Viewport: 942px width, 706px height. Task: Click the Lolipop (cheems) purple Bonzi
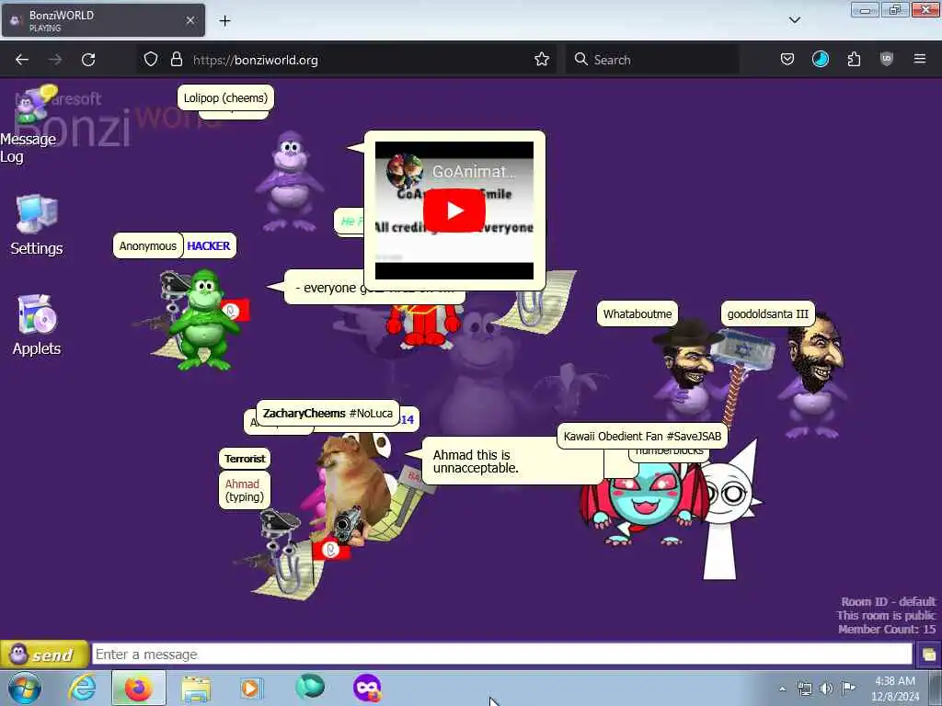(x=290, y=181)
